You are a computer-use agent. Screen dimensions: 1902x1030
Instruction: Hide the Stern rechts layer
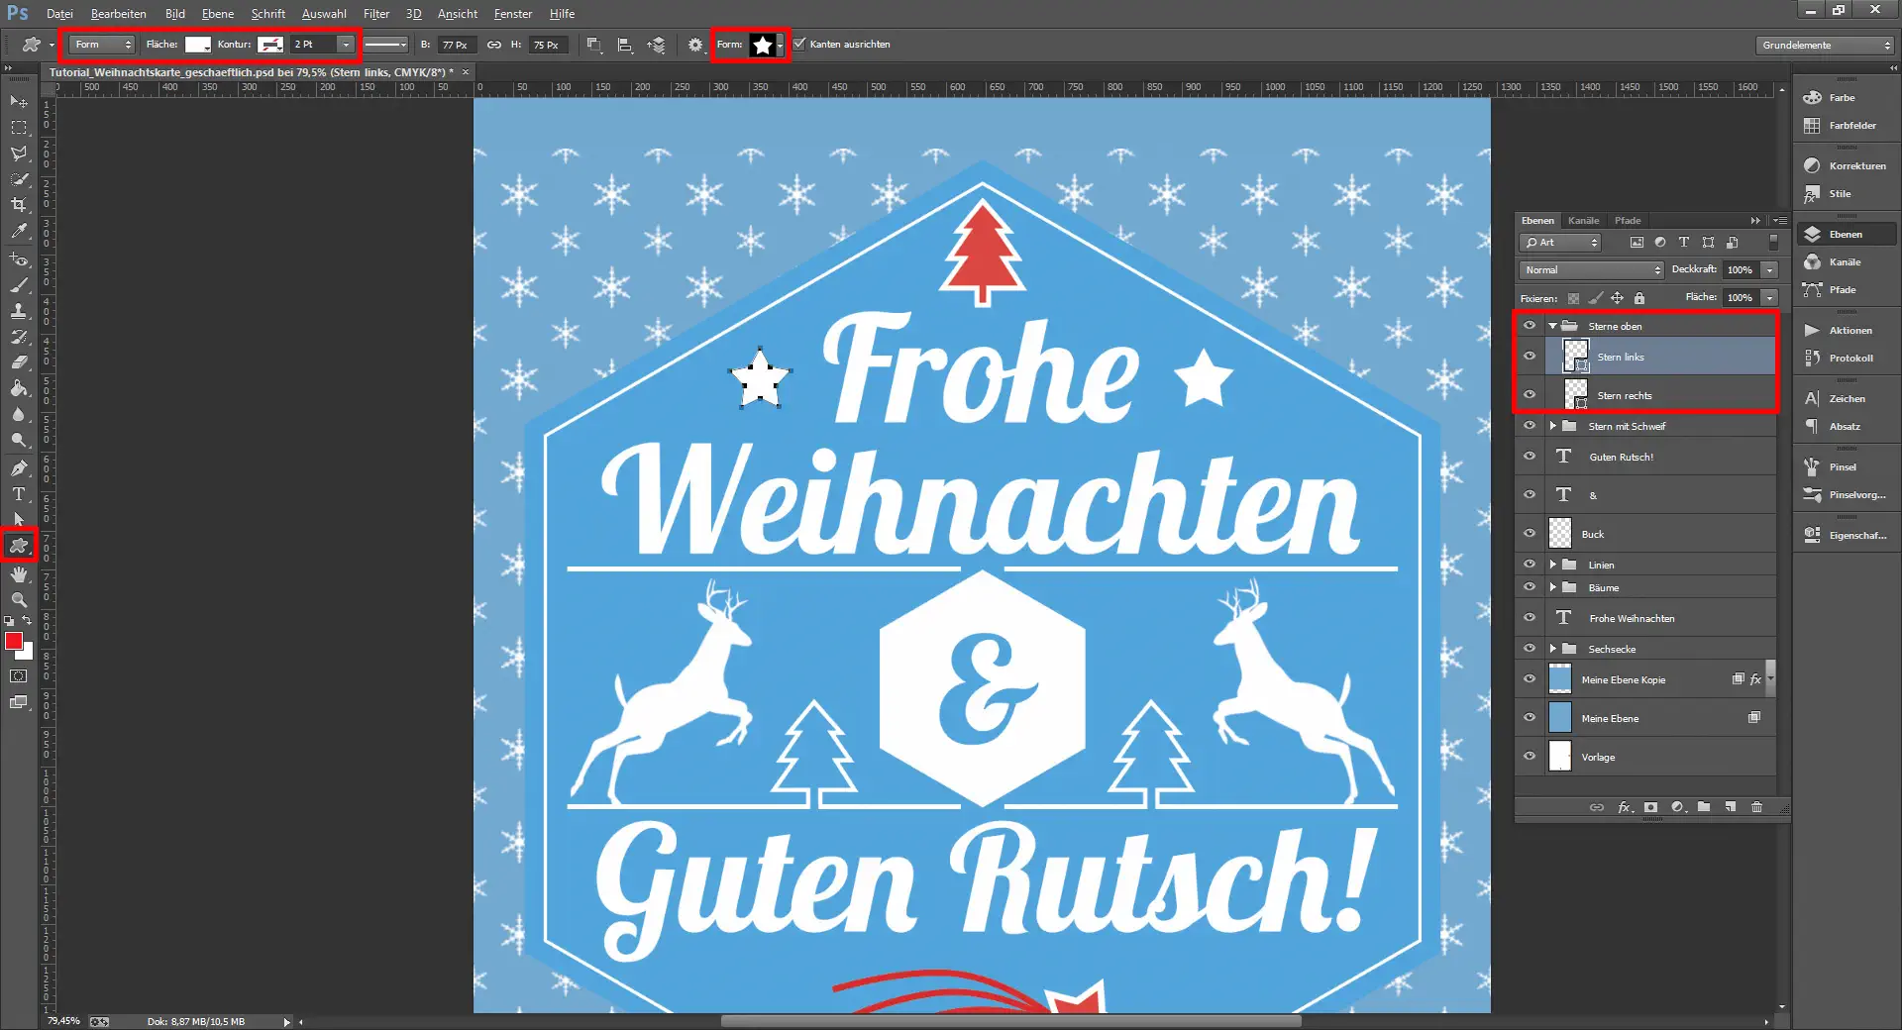(x=1531, y=395)
